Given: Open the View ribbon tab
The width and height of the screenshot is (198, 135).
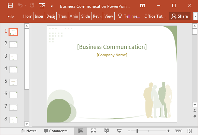Looking at the screenshot, I should [109, 16].
